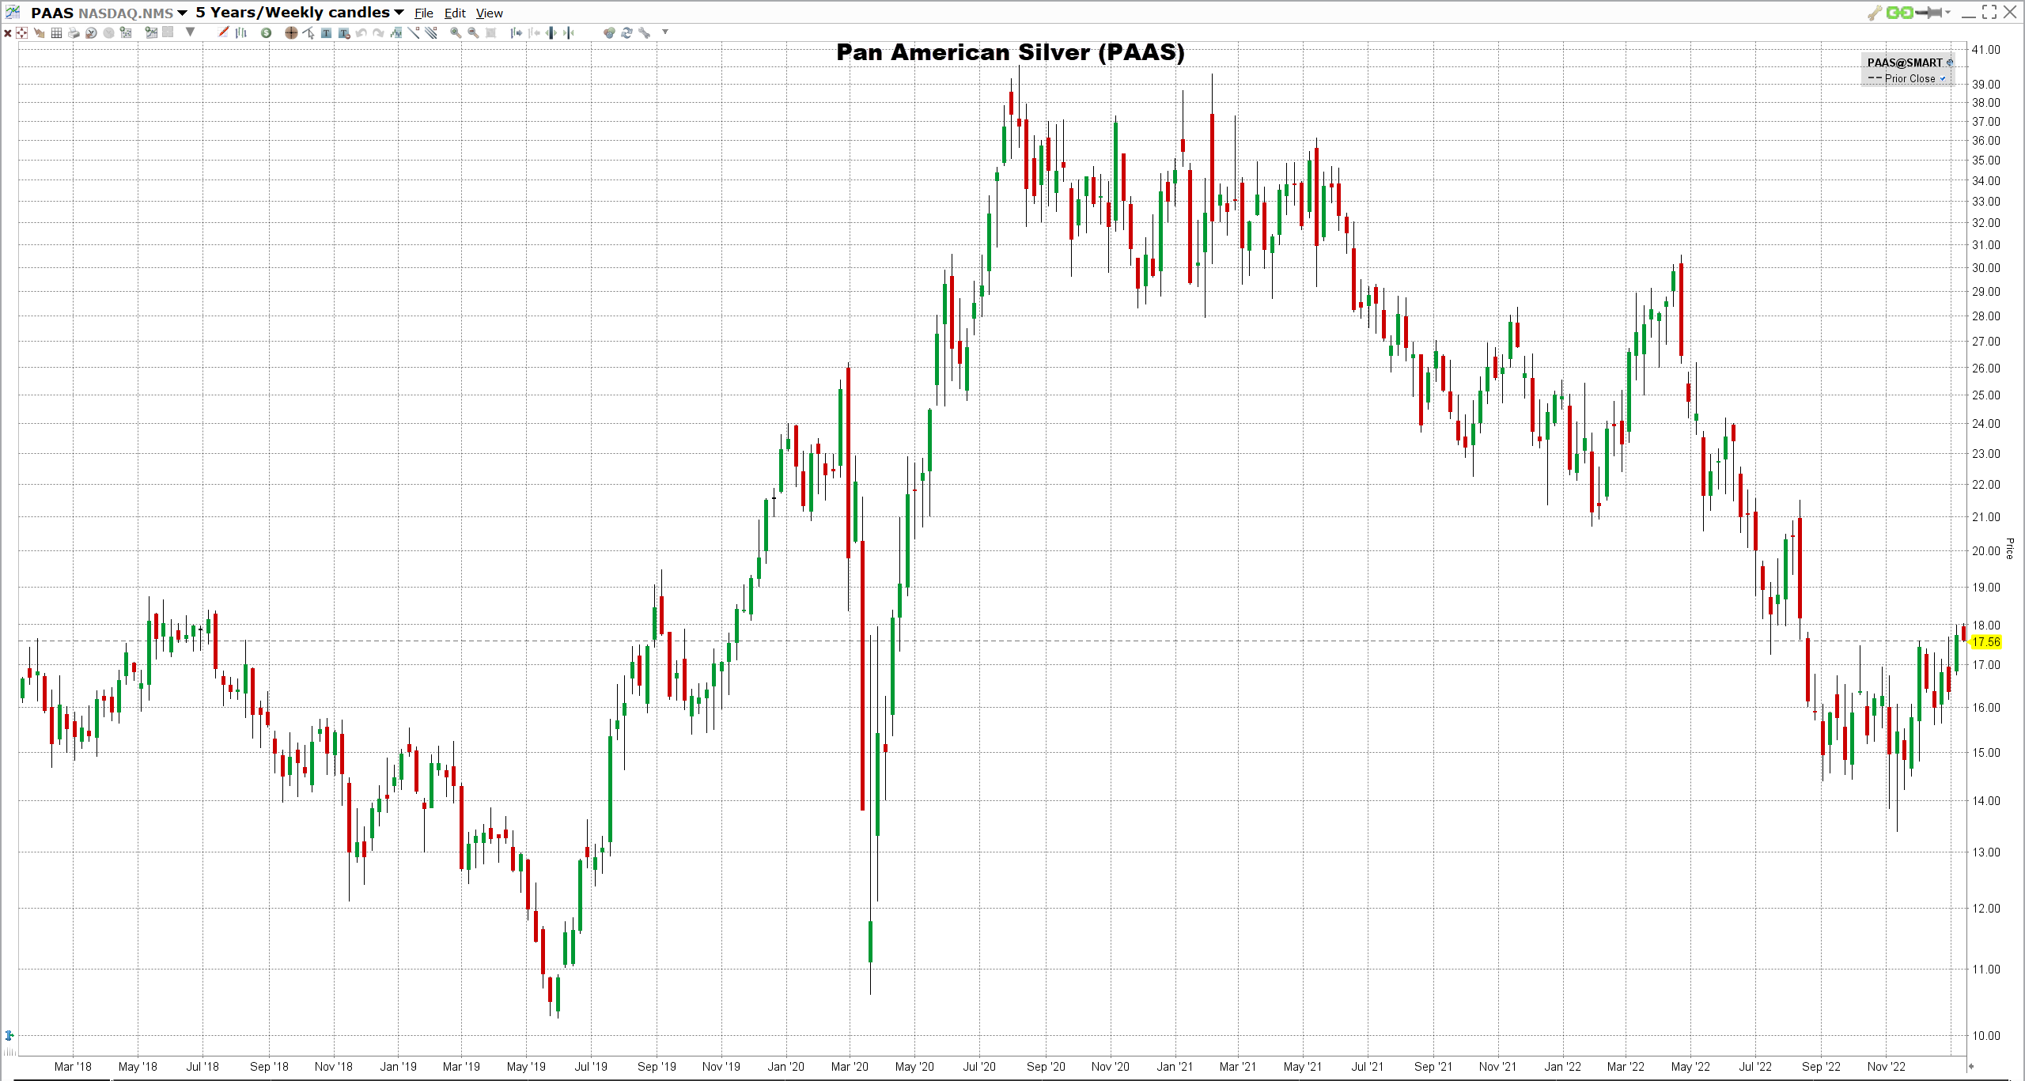Click the undo arrow icon
Image resolution: width=2025 pixels, height=1081 pixels.
pos(361,33)
